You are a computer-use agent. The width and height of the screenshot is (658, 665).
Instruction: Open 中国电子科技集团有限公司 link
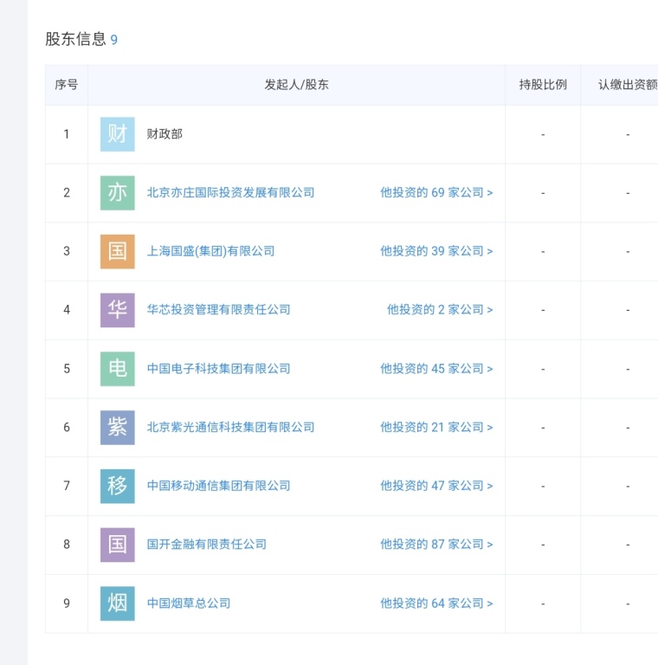pos(218,369)
